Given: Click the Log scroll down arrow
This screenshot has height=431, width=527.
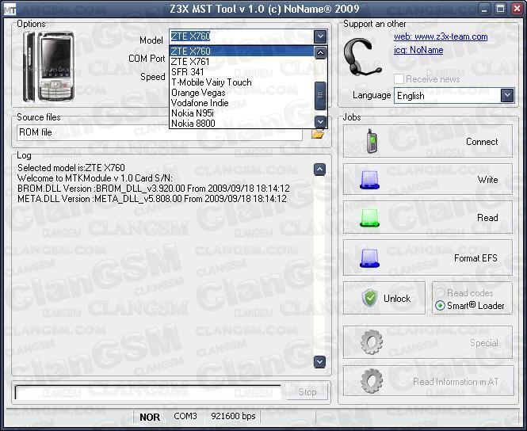Looking at the screenshot, I should (319, 362).
